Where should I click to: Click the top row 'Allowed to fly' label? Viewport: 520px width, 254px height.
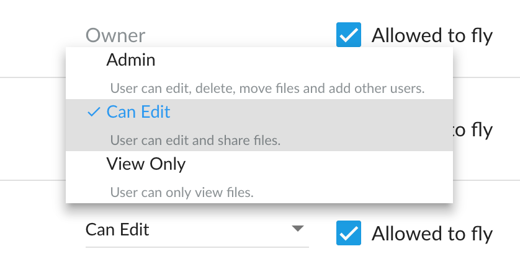coord(432,35)
